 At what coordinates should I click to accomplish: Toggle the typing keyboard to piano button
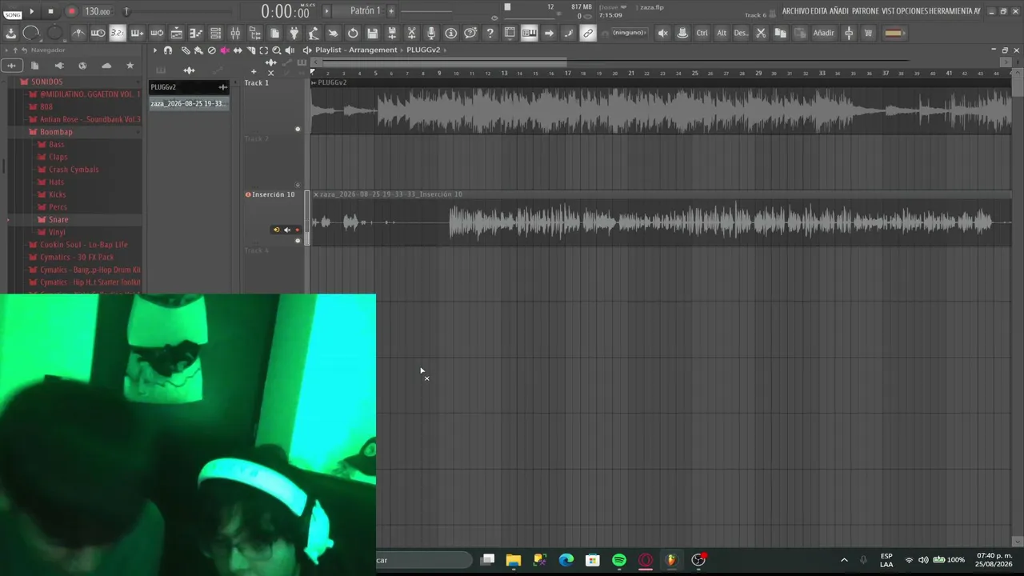pos(529,33)
